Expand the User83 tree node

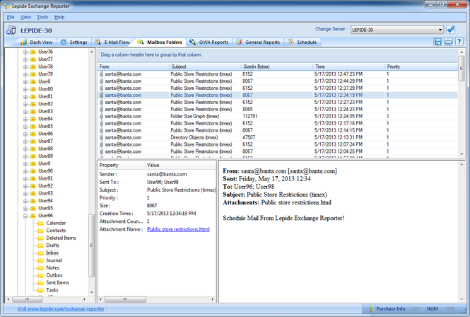point(25,111)
